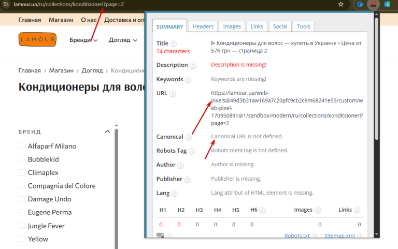
Task: Click 'Description is missing!' warning text
Action: coord(238,65)
